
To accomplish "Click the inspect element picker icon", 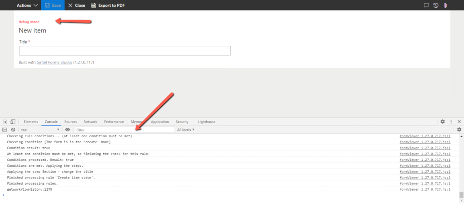I will pyautogui.click(x=5, y=122).
